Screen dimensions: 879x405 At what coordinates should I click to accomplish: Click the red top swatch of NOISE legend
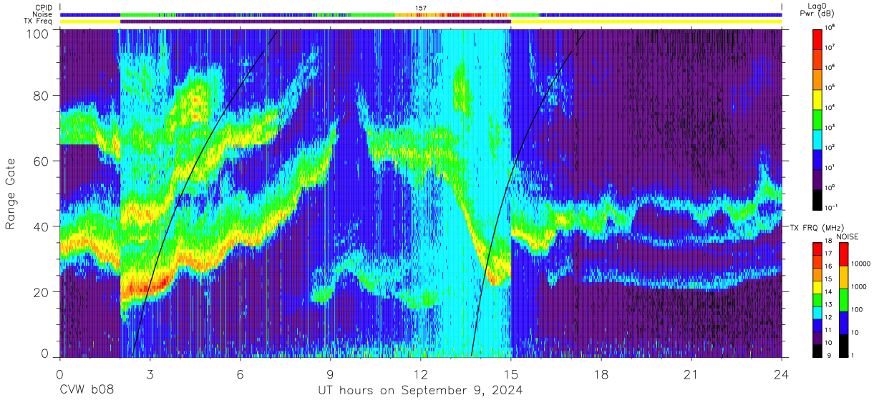842,254
